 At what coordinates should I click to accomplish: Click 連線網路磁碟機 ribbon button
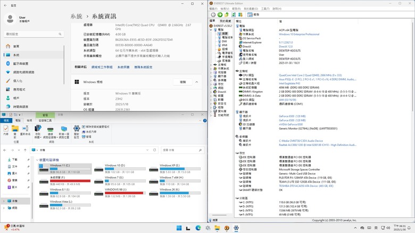tap(50, 132)
